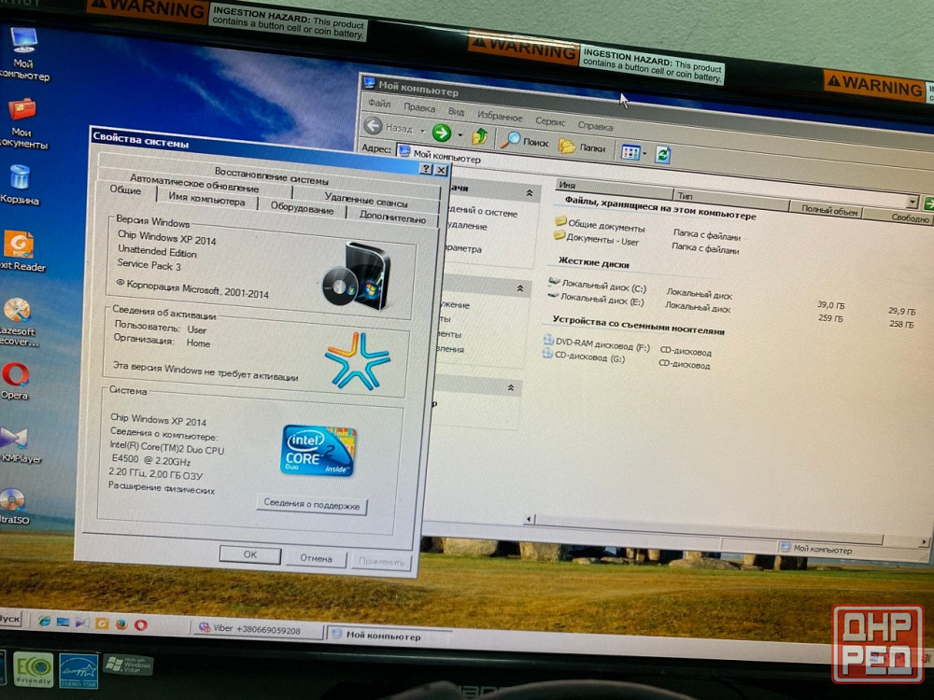Screen dimensions: 934x700
Task: Click the Адрес address bar field
Action: (656, 176)
